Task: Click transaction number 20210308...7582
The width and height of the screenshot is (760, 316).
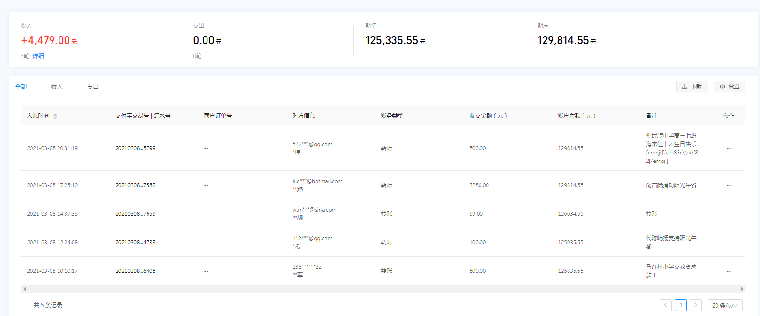Action: 135,185
